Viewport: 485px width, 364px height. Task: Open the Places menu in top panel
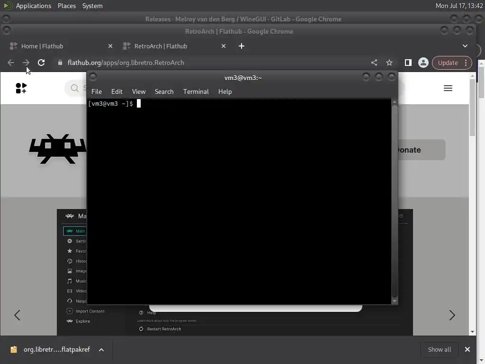pyautogui.click(x=66, y=6)
